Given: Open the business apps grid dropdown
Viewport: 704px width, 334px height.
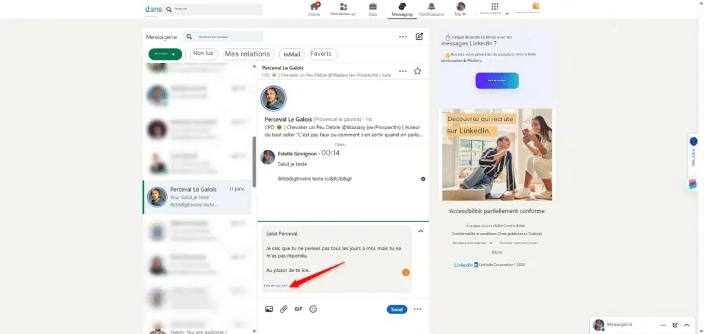Looking at the screenshot, I should tap(494, 9).
